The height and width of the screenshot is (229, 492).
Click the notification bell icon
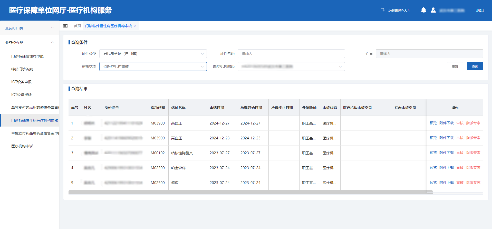pyautogui.click(x=423, y=10)
